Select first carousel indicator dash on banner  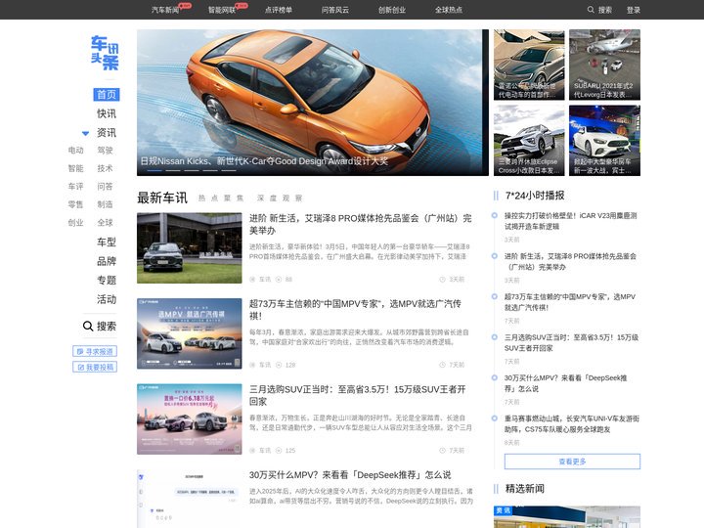tap(154, 170)
